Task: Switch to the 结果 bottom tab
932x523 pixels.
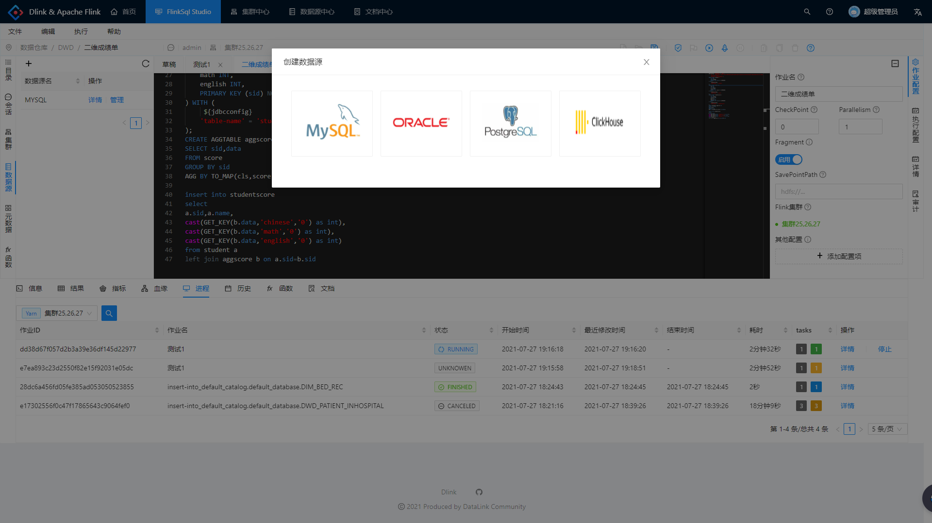Action: (71, 288)
